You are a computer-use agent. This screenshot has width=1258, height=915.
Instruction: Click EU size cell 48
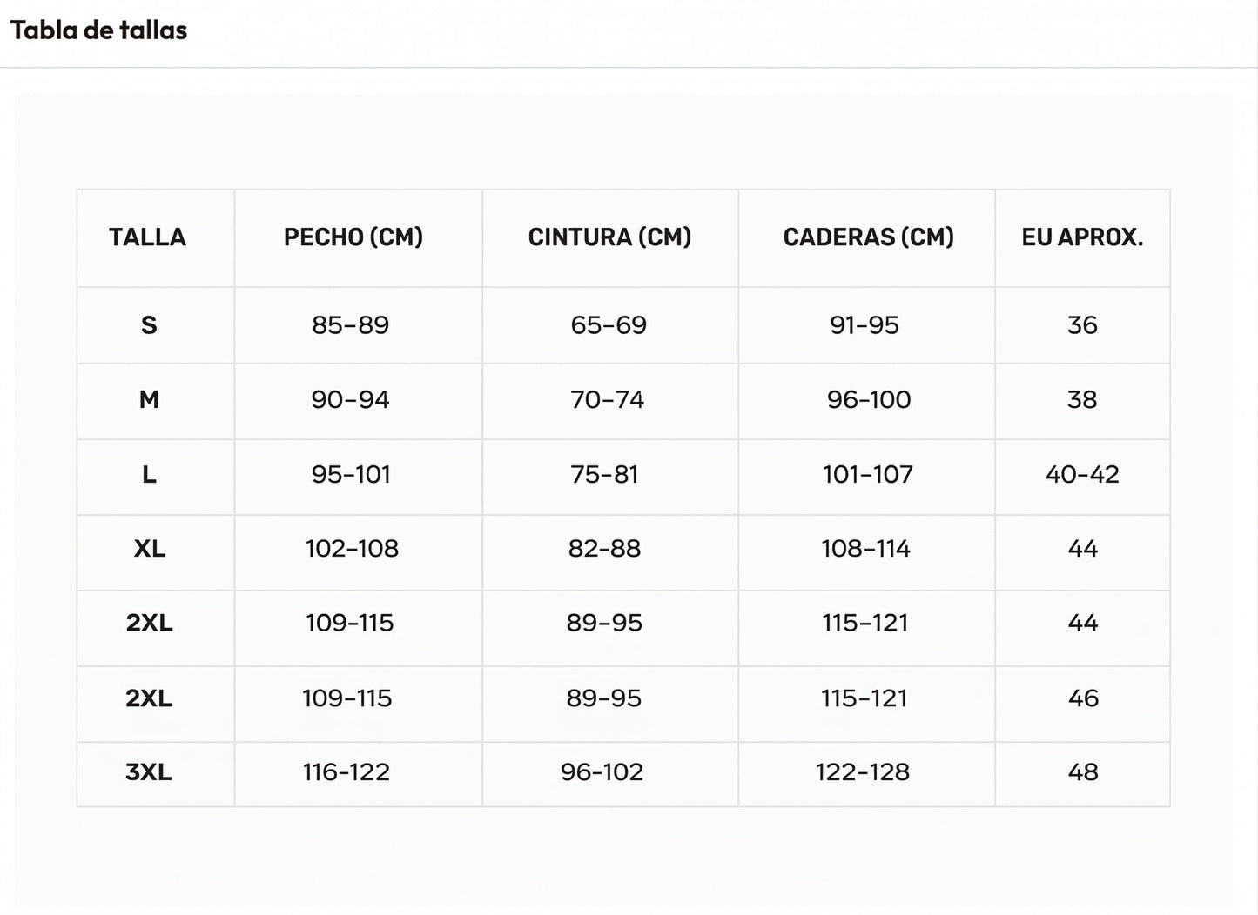coord(1082,772)
